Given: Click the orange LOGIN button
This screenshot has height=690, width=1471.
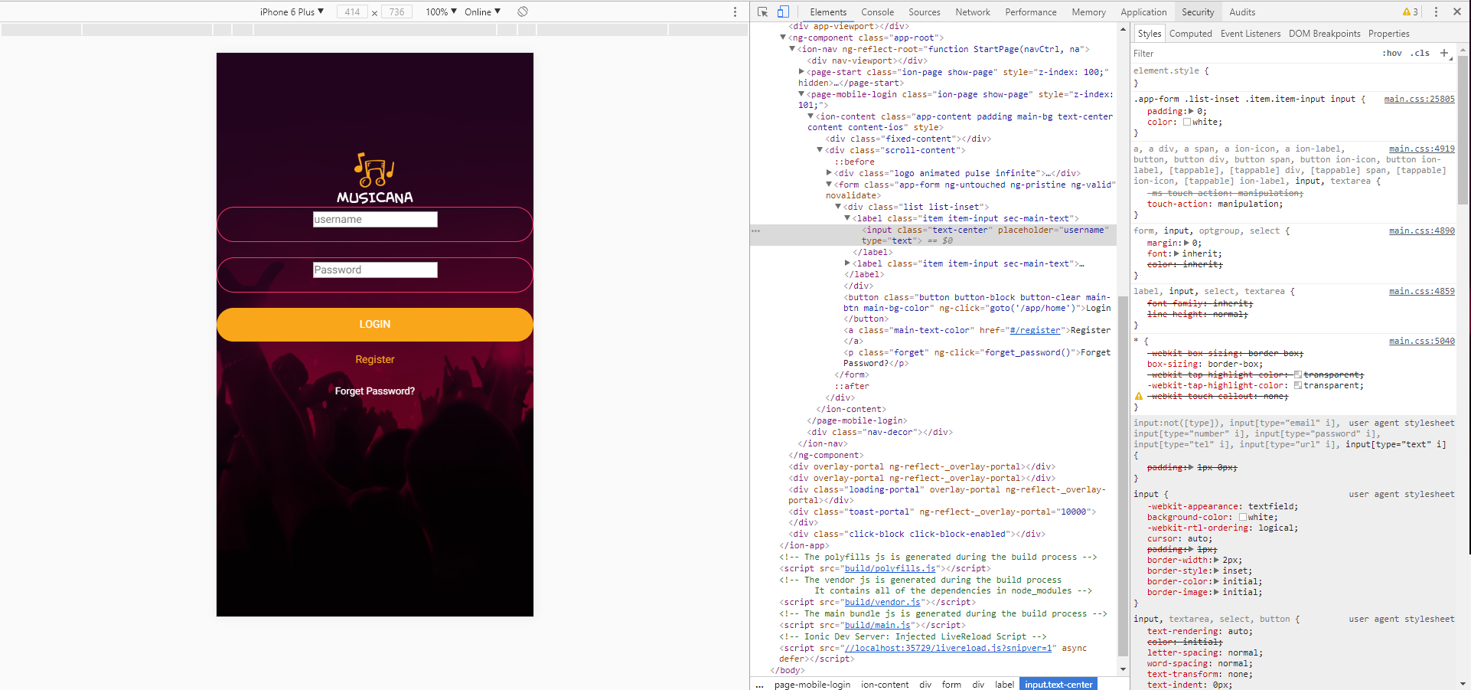Looking at the screenshot, I should [x=375, y=325].
